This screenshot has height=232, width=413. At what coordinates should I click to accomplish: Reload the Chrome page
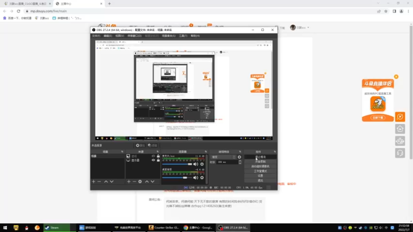point(19,11)
